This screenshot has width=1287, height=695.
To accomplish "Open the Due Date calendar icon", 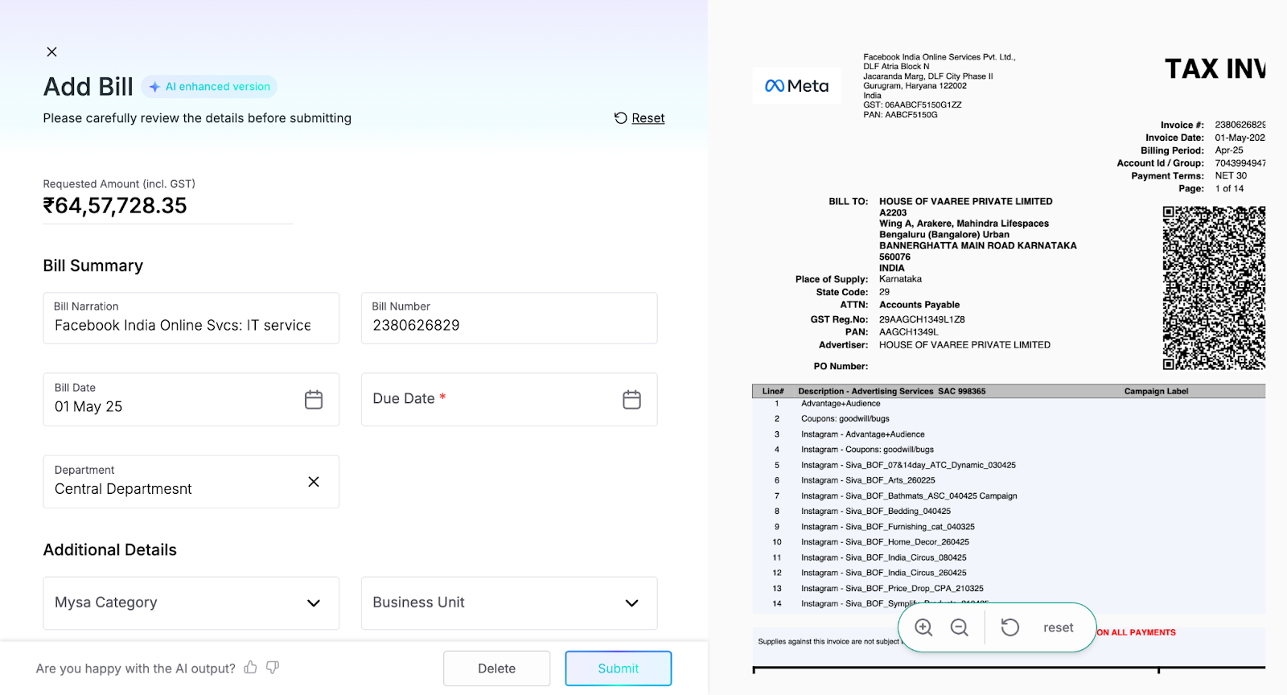I will coord(632,400).
